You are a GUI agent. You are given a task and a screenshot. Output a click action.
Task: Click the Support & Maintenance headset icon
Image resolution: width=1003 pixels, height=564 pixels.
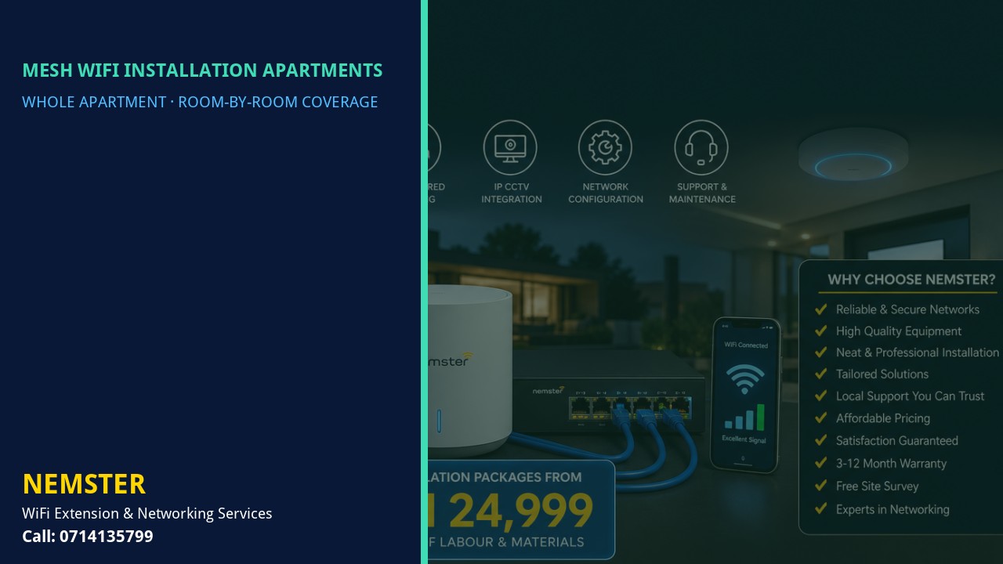(x=701, y=147)
